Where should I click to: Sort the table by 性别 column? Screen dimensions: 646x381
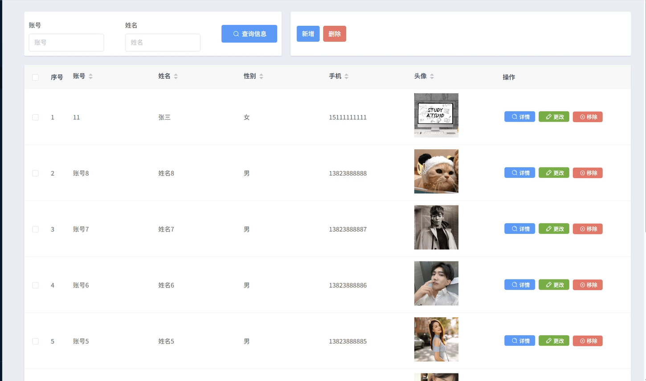coord(261,77)
